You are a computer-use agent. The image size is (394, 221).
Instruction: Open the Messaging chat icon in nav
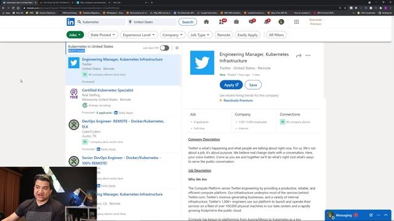(252, 22)
